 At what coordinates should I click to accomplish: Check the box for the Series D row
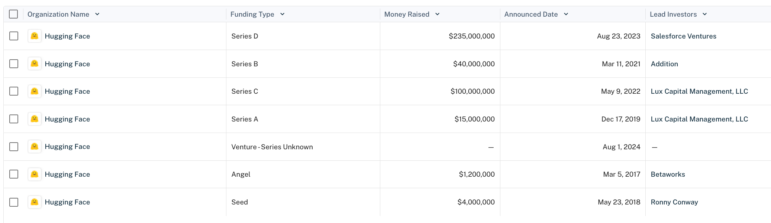tap(14, 36)
